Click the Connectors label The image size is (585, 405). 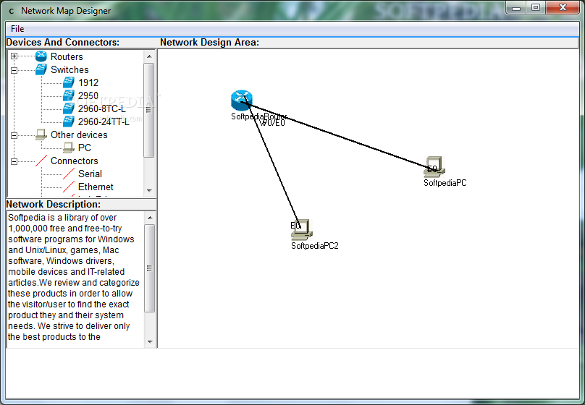75,161
